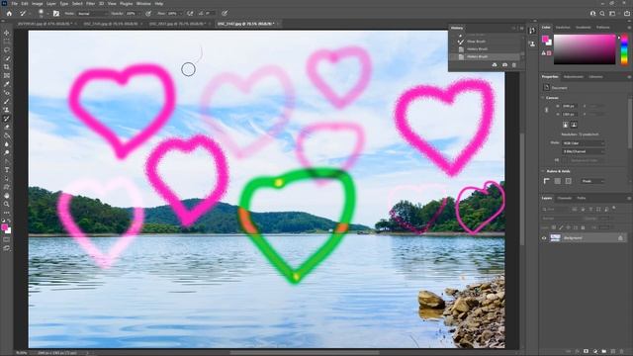
Task: Toggle lock all in Layers panel
Action: [583, 227]
